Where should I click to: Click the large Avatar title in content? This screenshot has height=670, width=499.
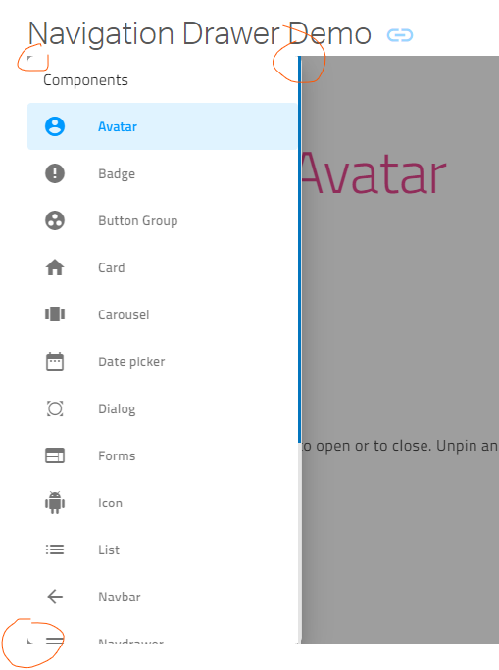coord(374,173)
